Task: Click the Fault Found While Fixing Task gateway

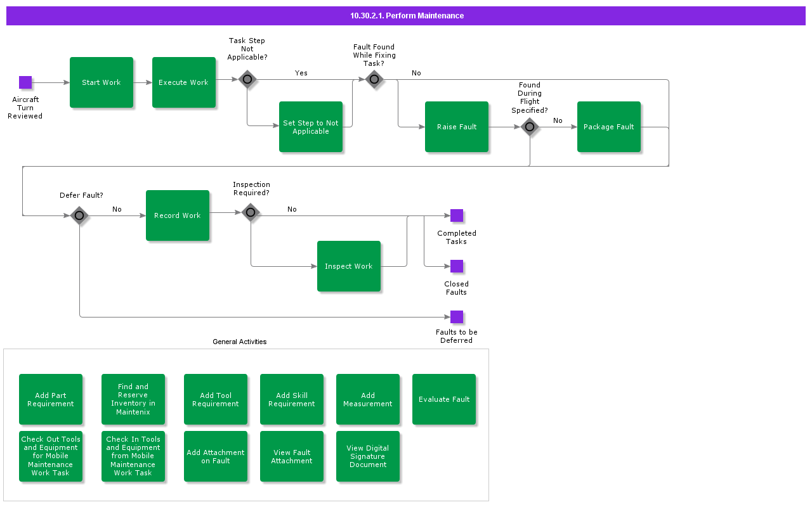Action: (374, 79)
